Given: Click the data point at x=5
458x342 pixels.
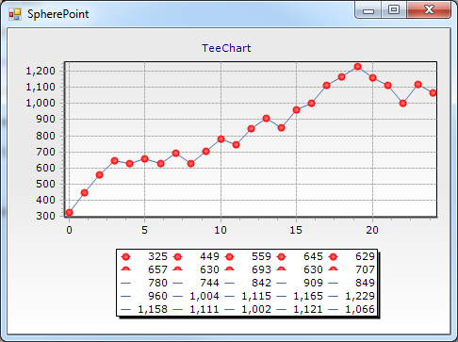Looking at the screenshot, I should pos(144,159).
